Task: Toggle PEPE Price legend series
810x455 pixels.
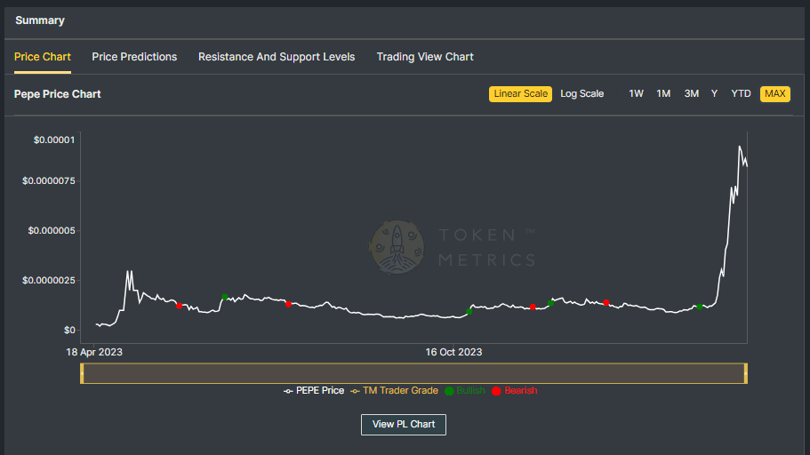Action: click(314, 390)
